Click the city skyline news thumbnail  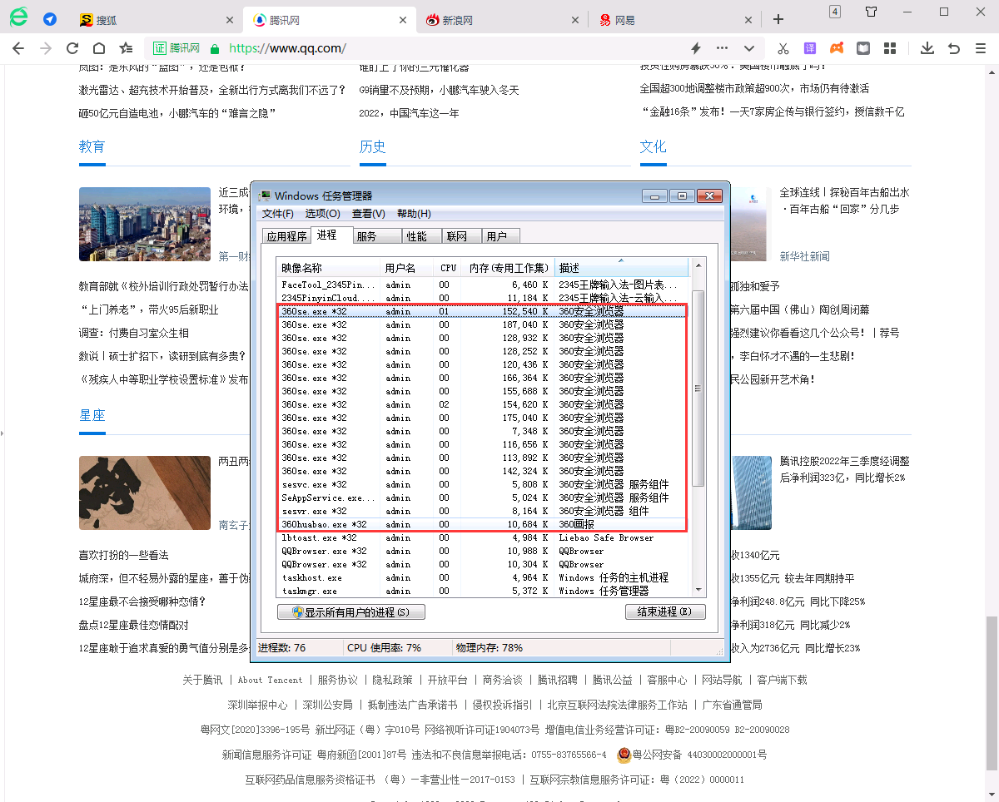coord(145,224)
